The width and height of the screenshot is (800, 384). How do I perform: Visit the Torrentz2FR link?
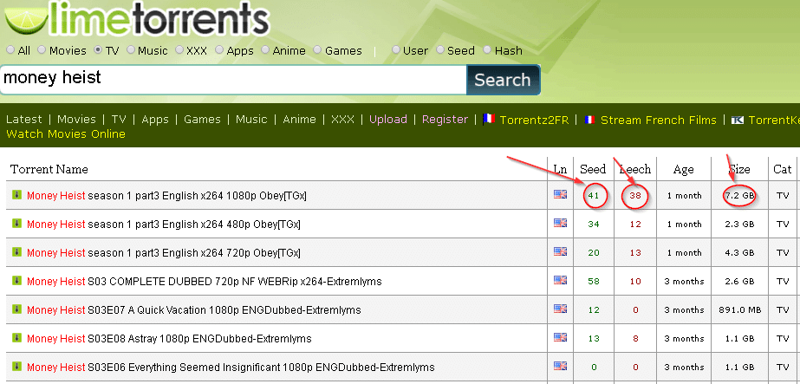pyautogui.click(x=534, y=120)
